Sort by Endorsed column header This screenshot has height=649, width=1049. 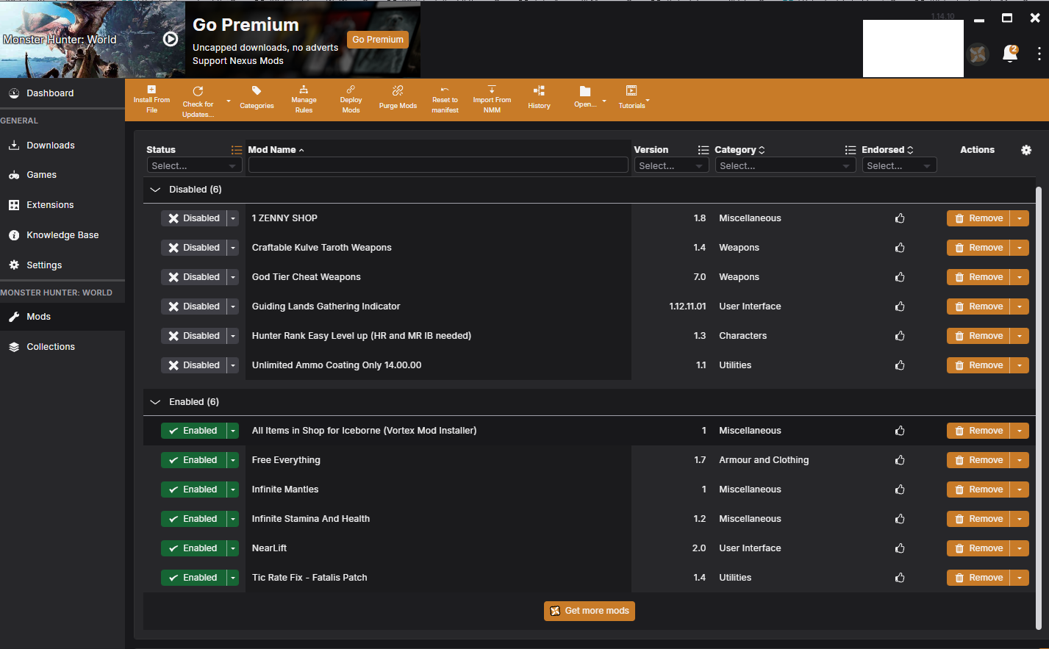[x=887, y=150]
